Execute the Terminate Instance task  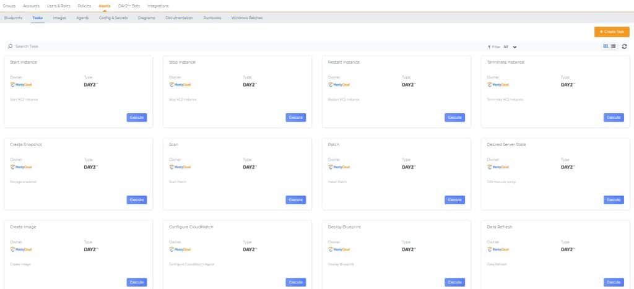[614, 118]
